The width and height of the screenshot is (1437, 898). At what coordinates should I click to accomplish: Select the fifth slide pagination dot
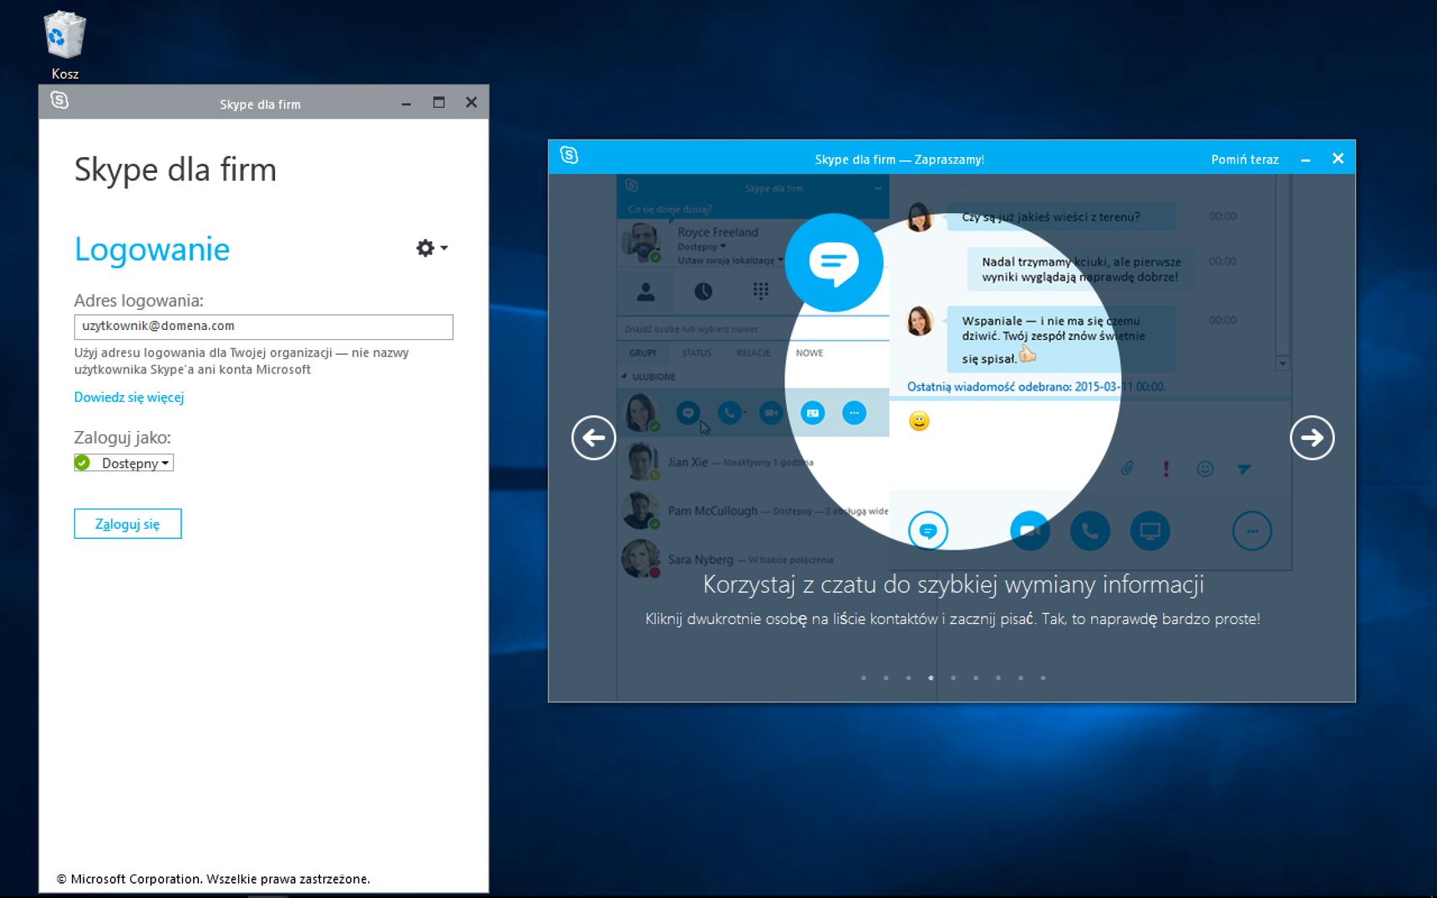click(953, 677)
